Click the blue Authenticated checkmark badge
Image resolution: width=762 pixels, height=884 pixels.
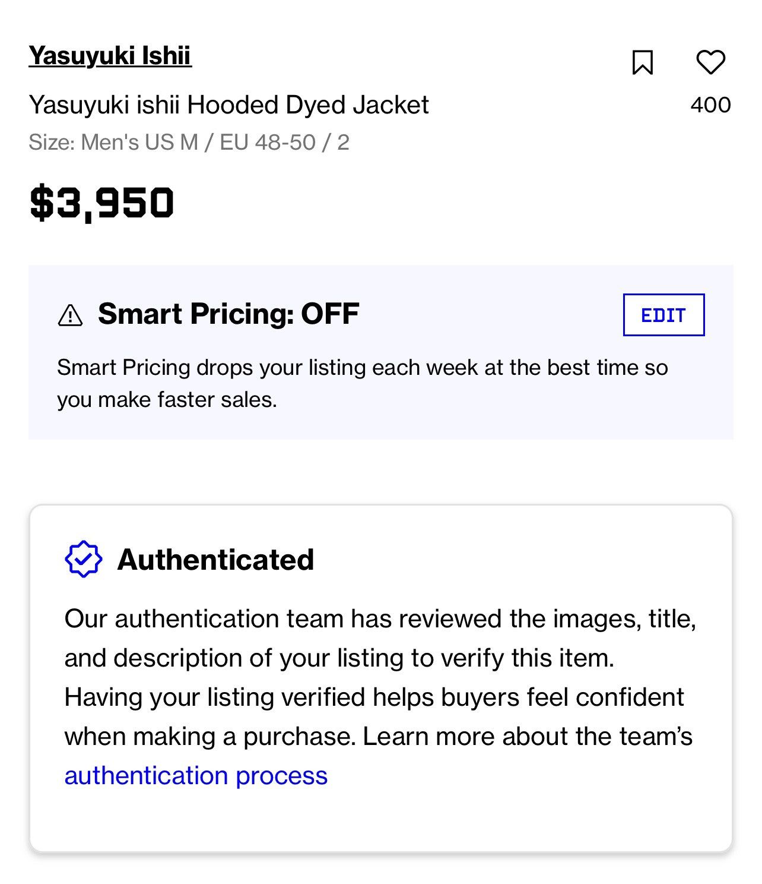pos(83,559)
